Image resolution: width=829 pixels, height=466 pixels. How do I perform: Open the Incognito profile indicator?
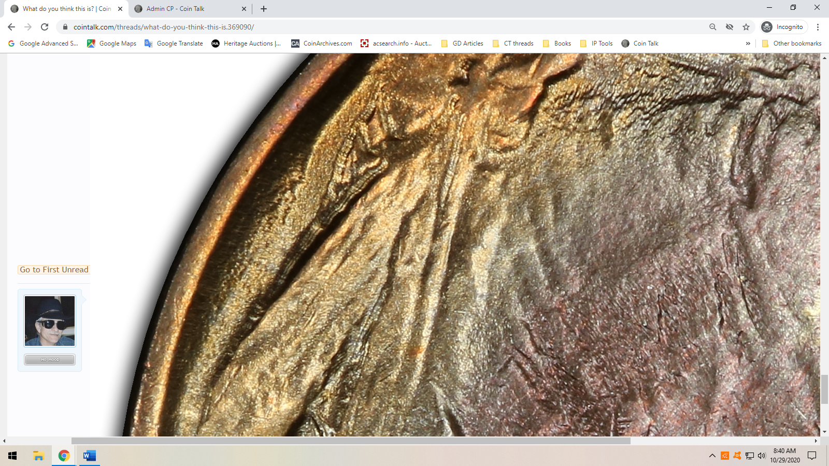(784, 27)
